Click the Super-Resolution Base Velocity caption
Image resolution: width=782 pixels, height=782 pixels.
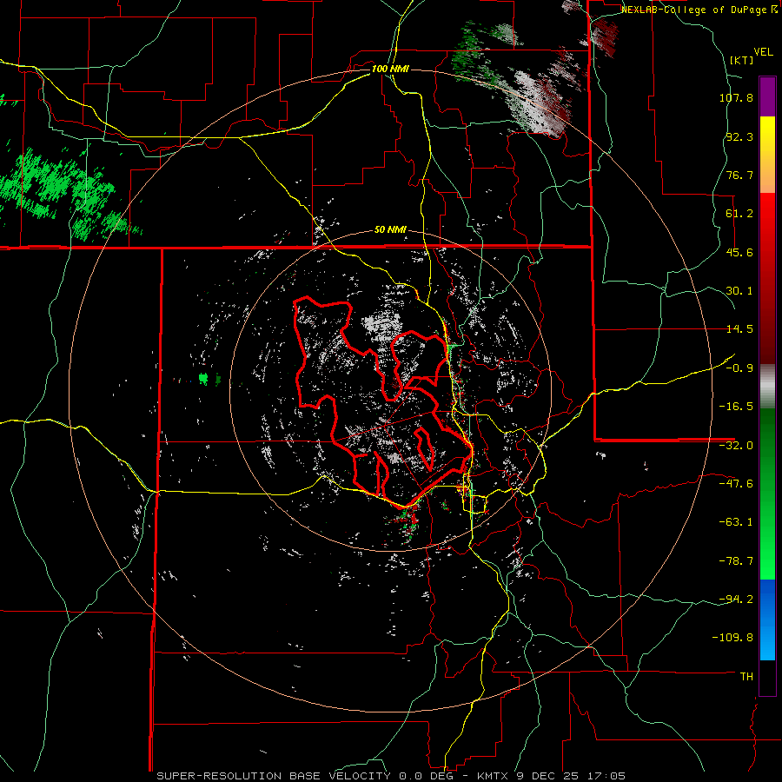click(391, 776)
